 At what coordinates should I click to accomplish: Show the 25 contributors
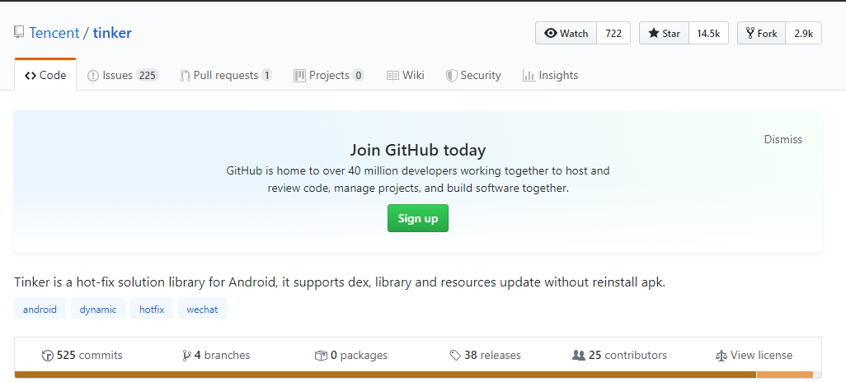coord(619,355)
